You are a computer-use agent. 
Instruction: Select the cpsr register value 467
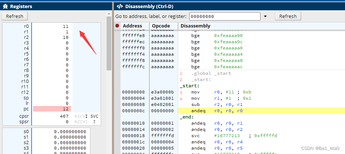(64, 116)
